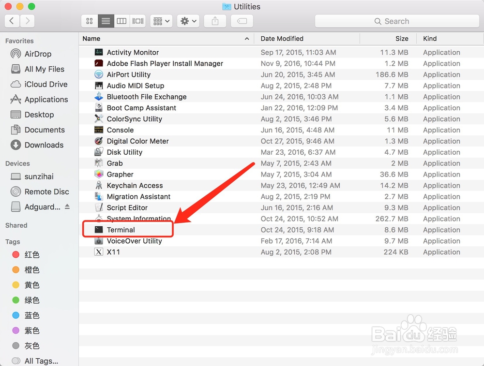Select the Adobe Flash Player Install Manager icon
The height and width of the screenshot is (366, 484).
[x=99, y=63]
